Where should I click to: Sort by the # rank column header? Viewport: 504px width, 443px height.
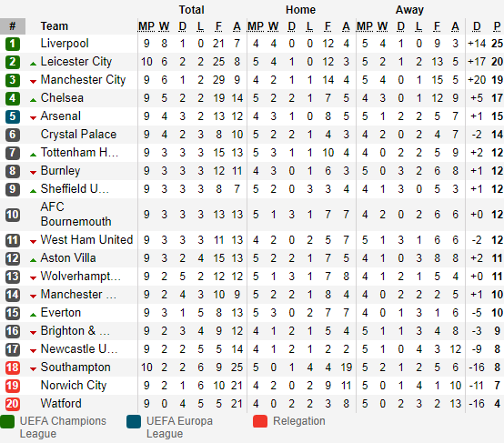[x=13, y=26]
